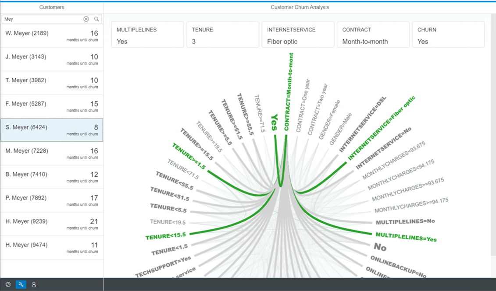This screenshot has width=496, height=291.
Task: Open the person icon in footer
Action: pos(34,284)
